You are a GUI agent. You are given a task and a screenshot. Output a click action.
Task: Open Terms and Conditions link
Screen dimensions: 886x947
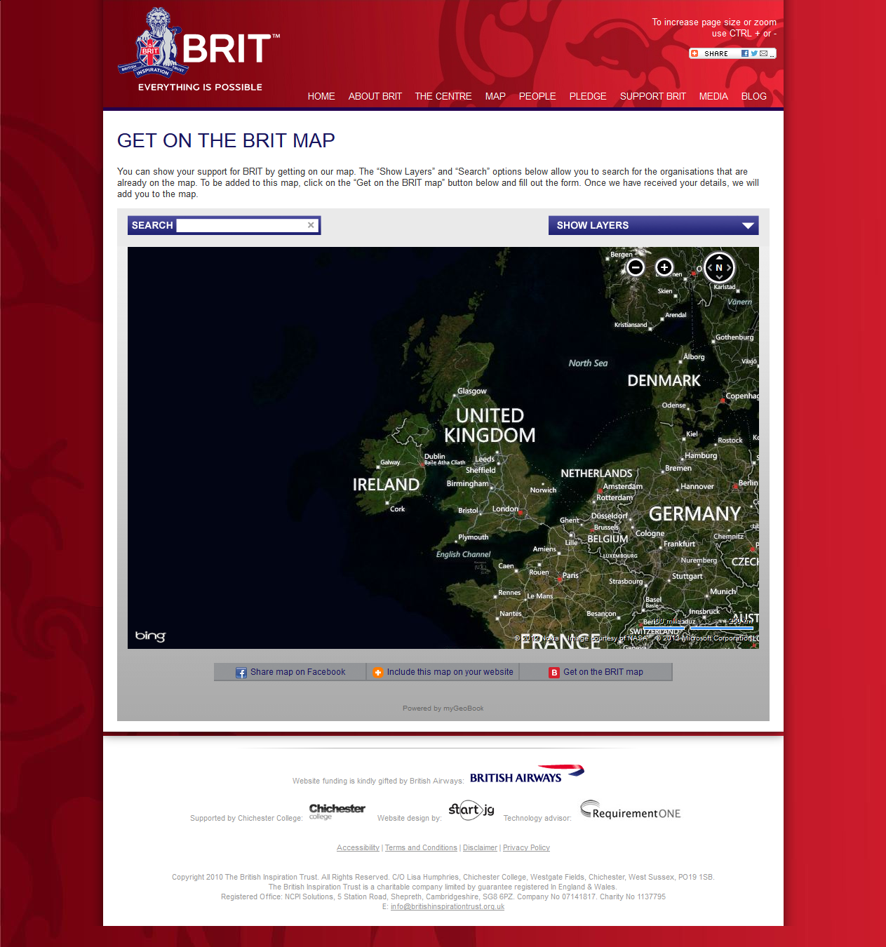(421, 847)
